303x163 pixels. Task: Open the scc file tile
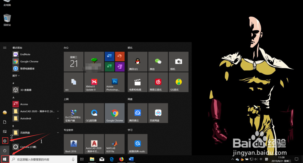[x=74, y=82]
